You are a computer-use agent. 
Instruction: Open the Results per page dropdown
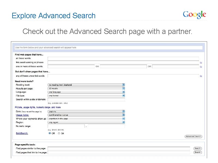tap(86, 88)
